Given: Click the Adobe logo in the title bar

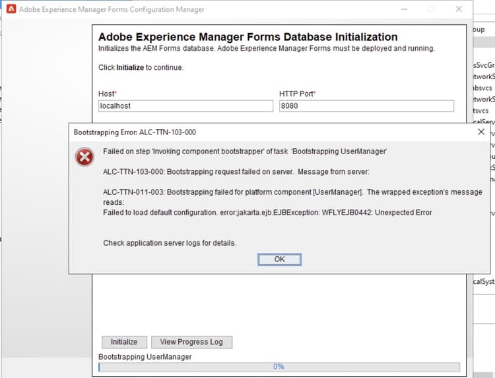Looking at the screenshot, I should point(11,10).
